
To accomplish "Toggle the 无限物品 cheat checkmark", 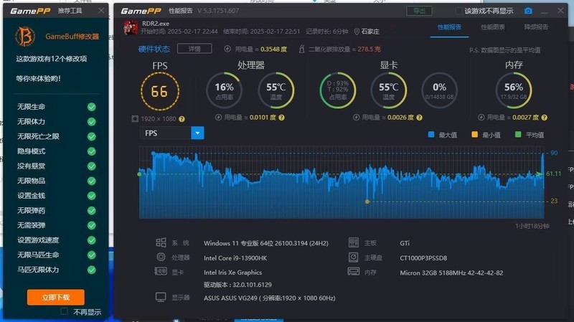I will (x=92, y=181).
